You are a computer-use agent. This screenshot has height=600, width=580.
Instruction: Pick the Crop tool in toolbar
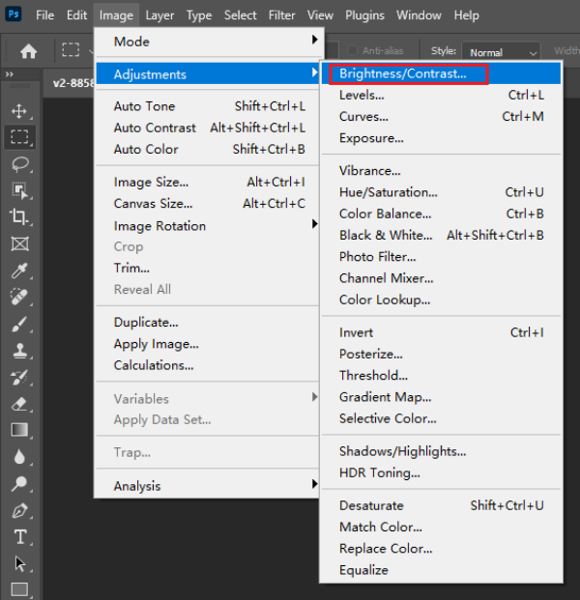click(19, 216)
